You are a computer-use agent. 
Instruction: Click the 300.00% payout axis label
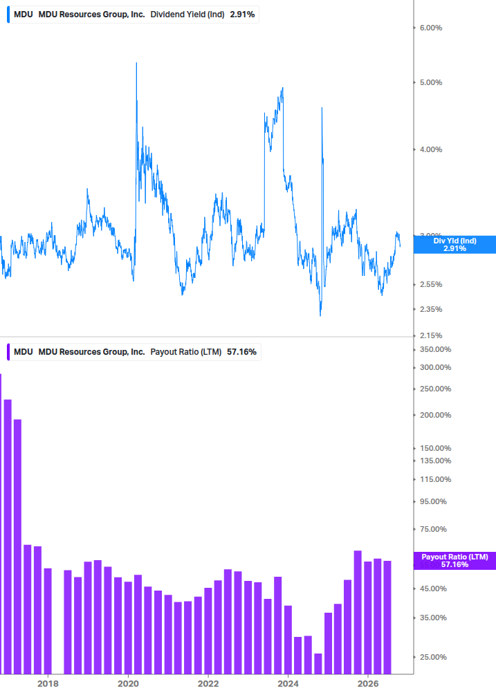[435, 367]
